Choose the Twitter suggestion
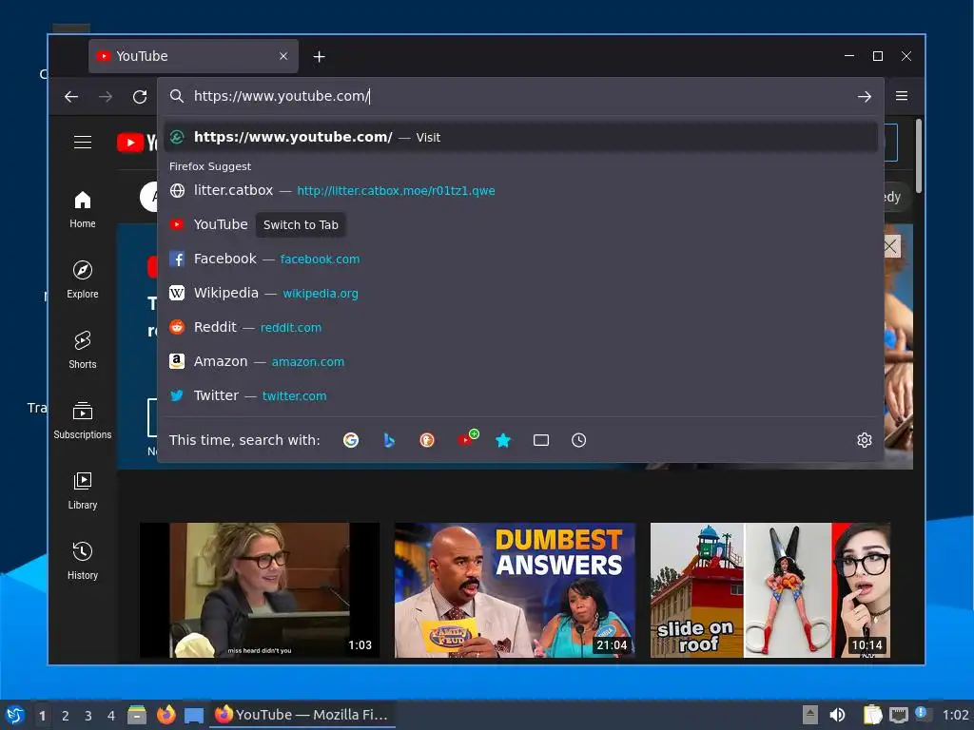The image size is (974, 730). tap(520, 395)
